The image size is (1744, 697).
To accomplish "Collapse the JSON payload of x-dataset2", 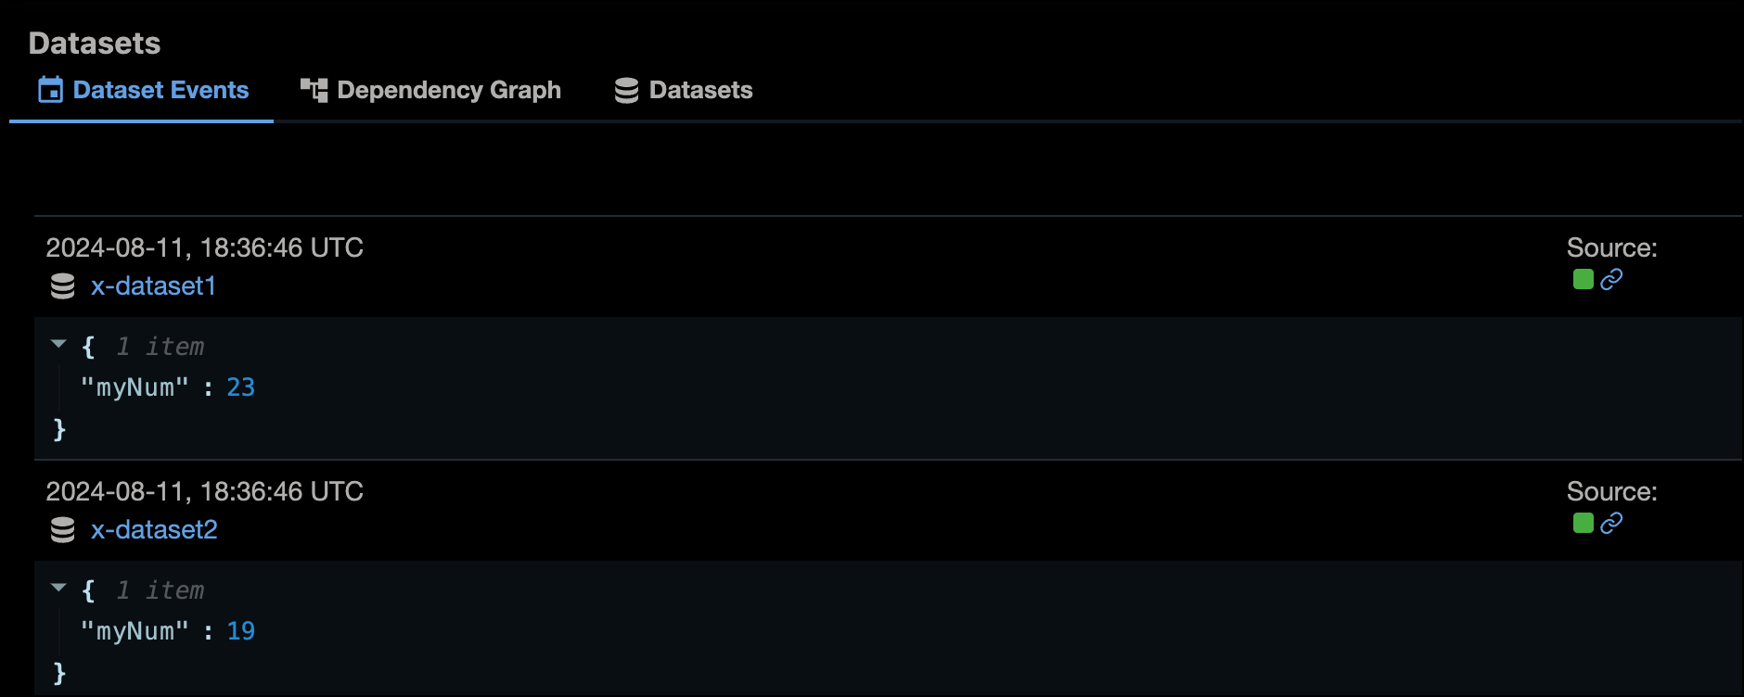I will click(58, 586).
